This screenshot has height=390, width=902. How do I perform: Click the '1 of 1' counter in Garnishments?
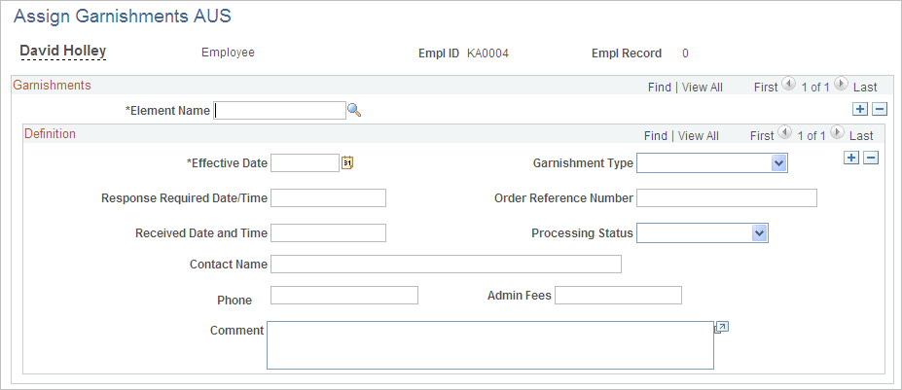click(x=815, y=88)
